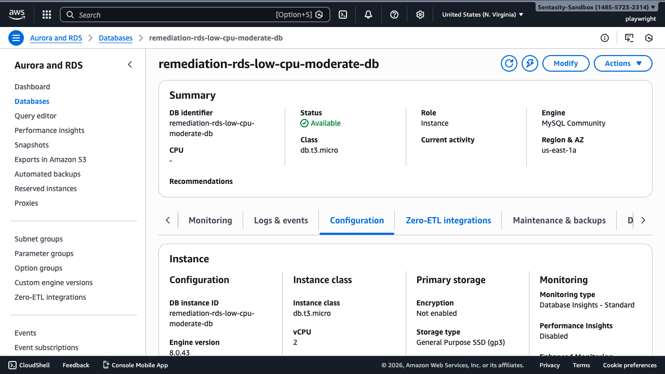Launch CloudShell from top bar icon
Viewport: 665px width, 374px height.
(x=343, y=15)
